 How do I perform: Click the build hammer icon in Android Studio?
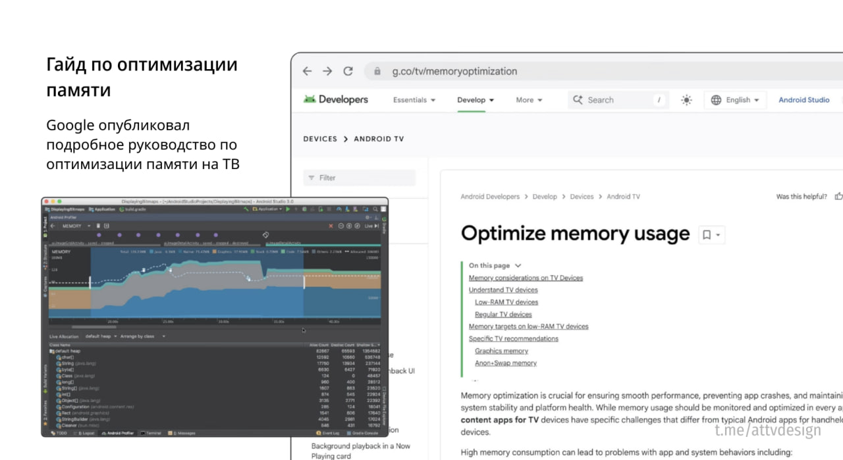246,209
